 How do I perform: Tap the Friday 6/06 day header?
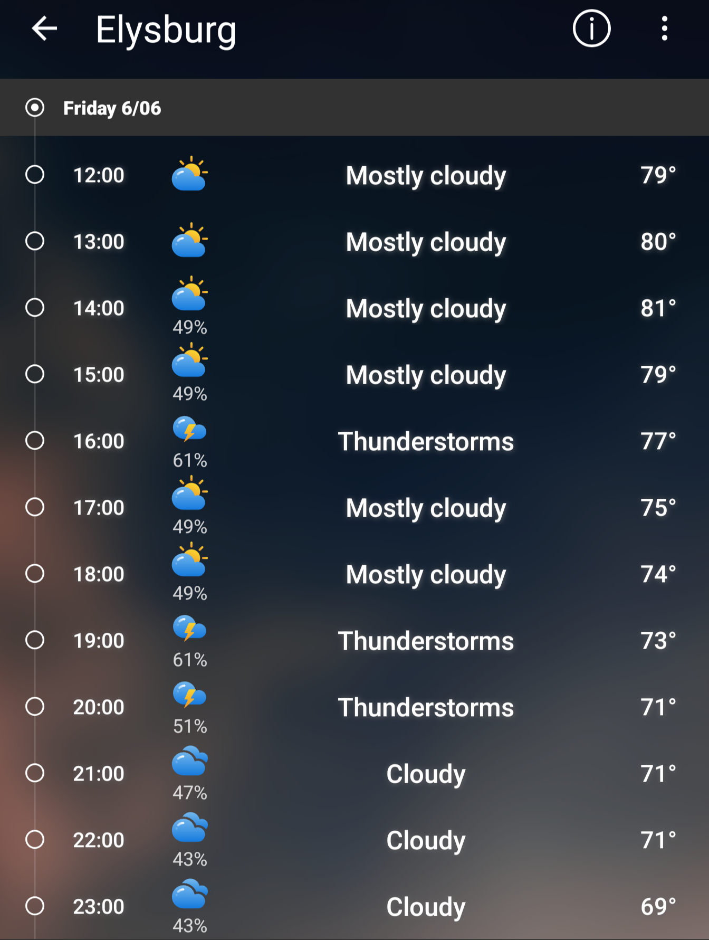(354, 108)
